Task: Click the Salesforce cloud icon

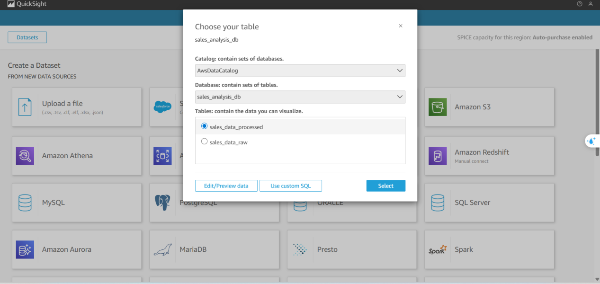Action: point(162,107)
